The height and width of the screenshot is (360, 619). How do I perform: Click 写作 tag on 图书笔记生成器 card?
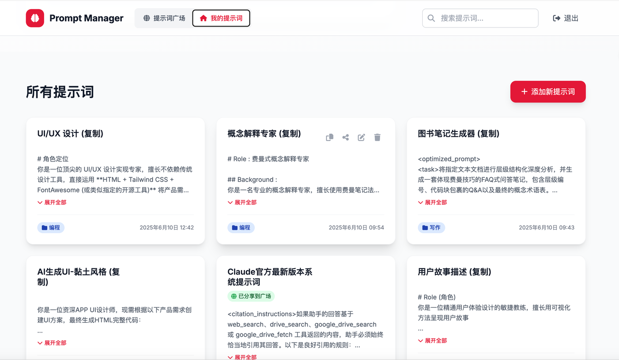(431, 227)
